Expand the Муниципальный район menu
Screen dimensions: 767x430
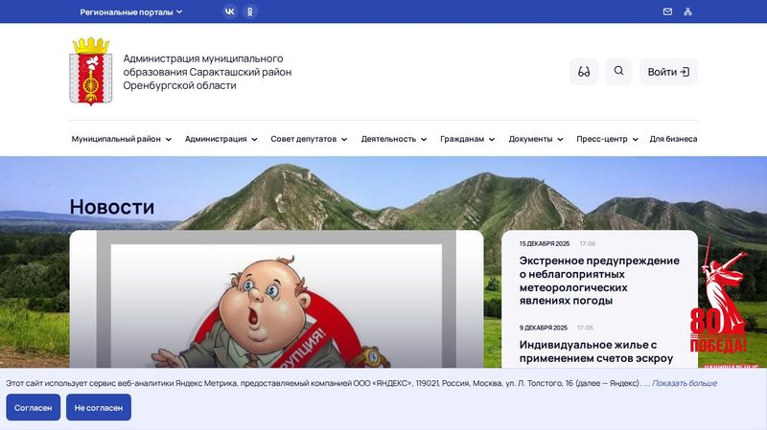coord(121,139)
